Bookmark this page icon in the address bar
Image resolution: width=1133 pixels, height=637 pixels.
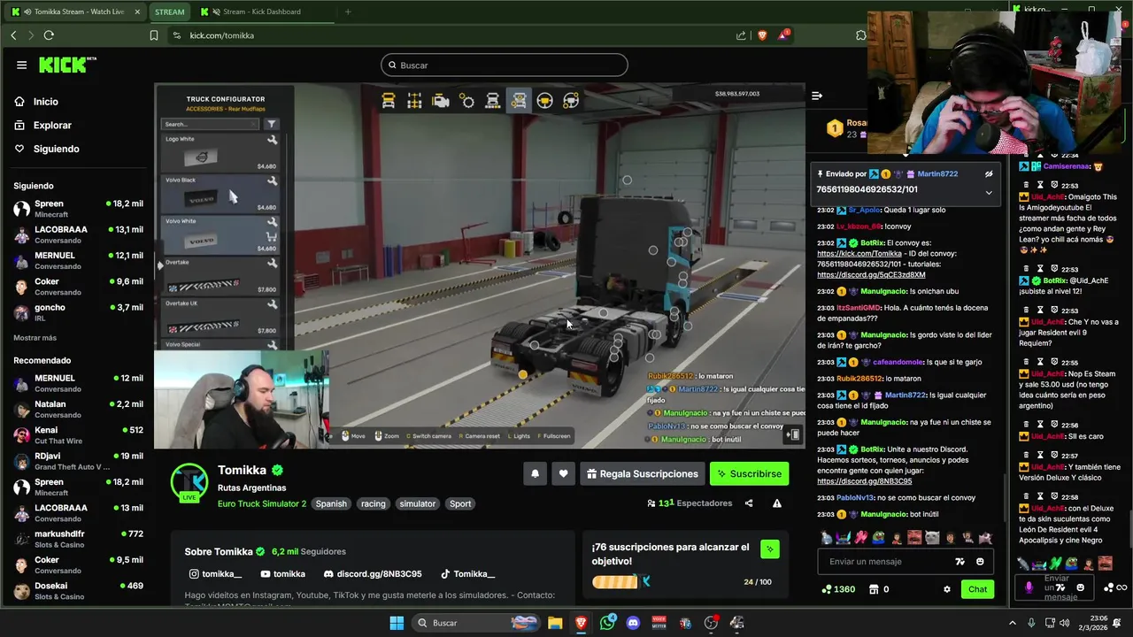tap(154, 35)
